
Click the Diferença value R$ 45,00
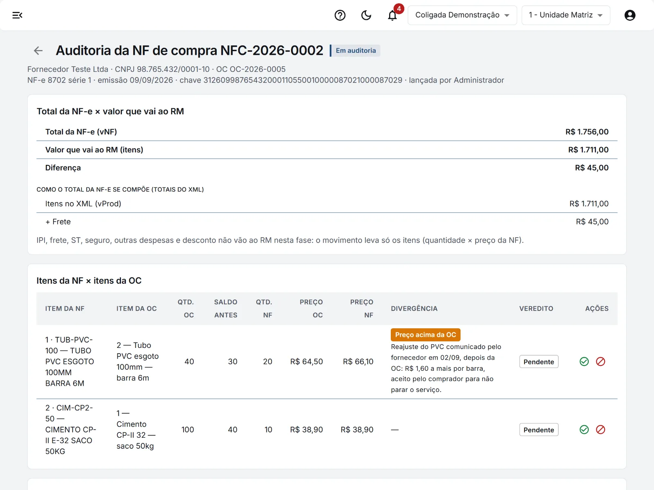click(x=592, y=168)
